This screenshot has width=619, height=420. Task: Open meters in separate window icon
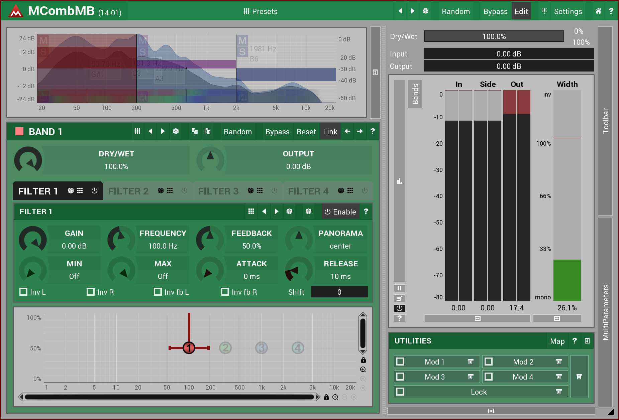[x=399, y=298]
